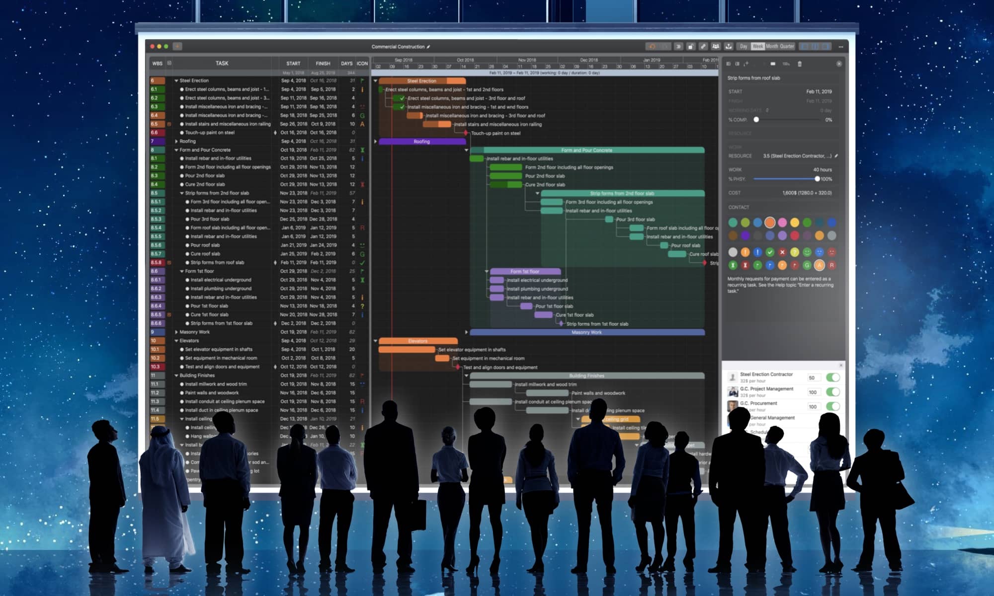The height and width of the screenshot is (596, 994).
Task: Click the undo arrow in the toolbar
Action: (652, 46)
